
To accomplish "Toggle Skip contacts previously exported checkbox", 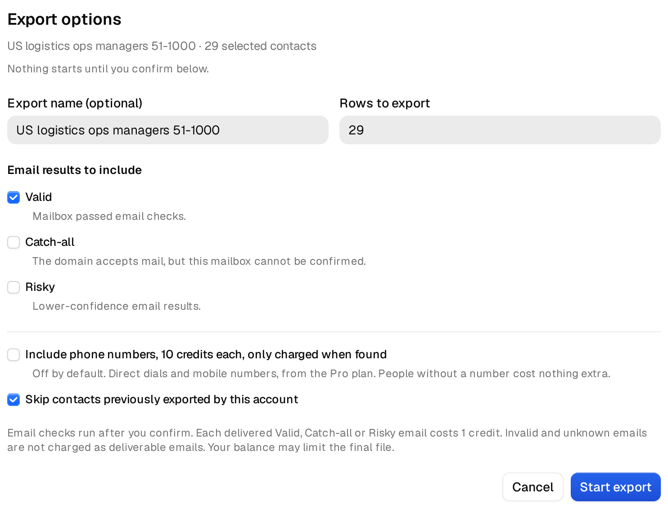I will 14,400.
